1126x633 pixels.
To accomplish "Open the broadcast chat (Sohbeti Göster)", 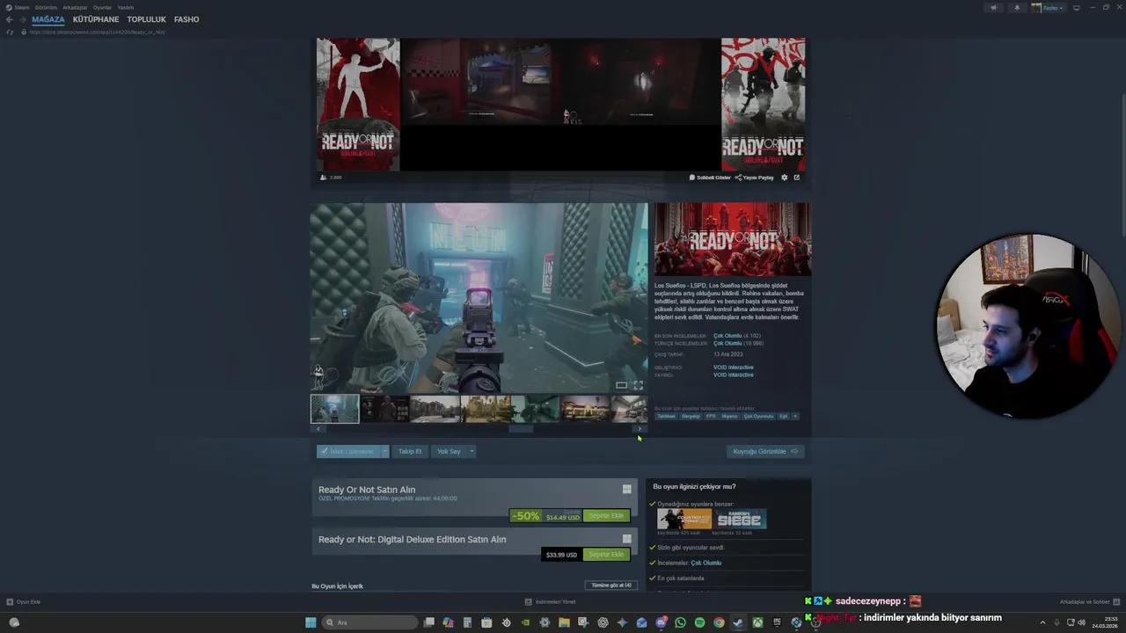I will (x=710, y=178).
